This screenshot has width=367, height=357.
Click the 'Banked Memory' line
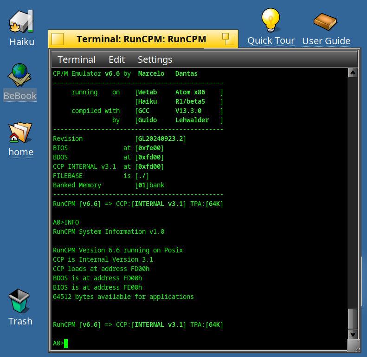coord(109,185)
